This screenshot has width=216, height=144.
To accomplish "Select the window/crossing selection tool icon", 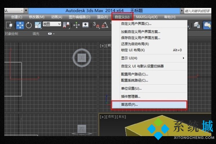I will point(9,25).
